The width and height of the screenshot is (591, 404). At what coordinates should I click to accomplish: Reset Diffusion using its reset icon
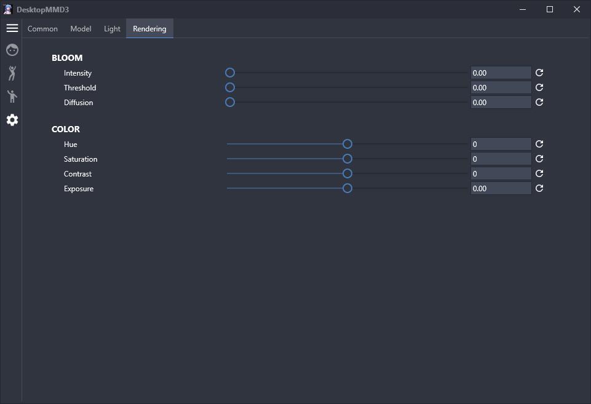[539, 102]
